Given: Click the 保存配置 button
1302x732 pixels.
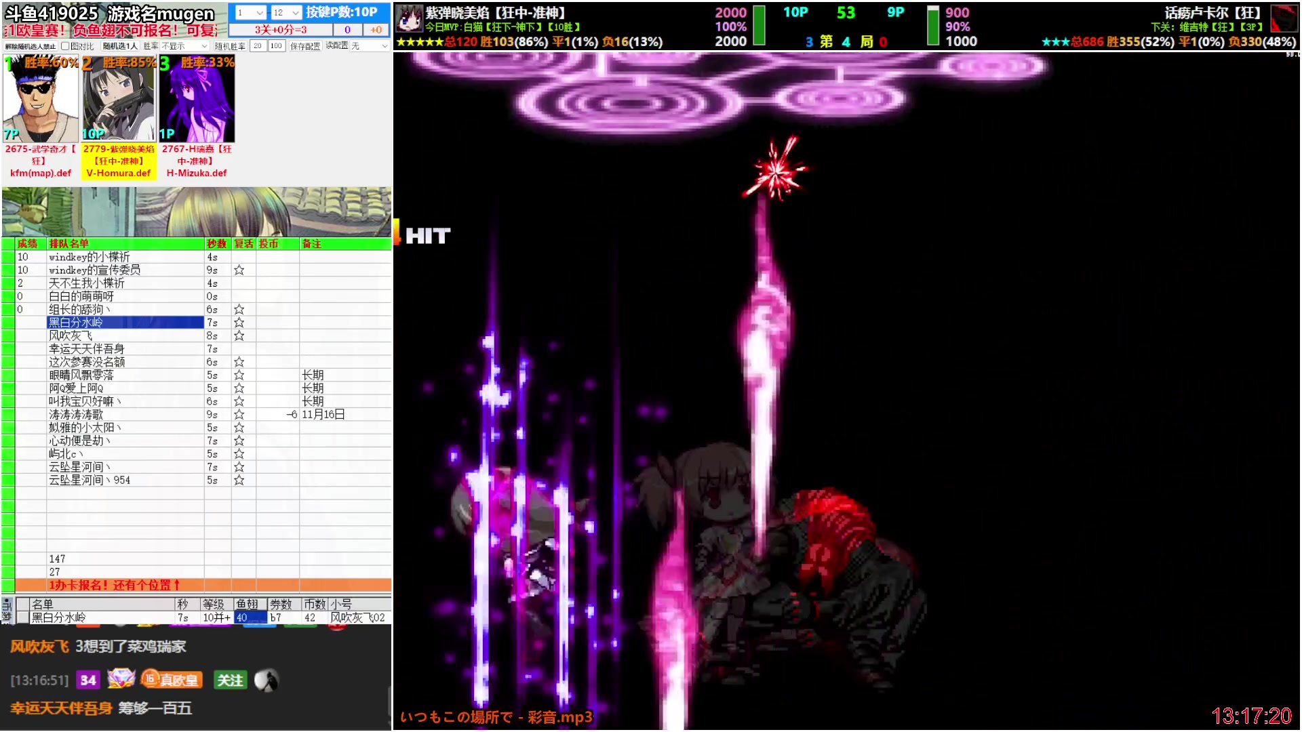Looking at the screenshot, I should [x=305, y=46].
